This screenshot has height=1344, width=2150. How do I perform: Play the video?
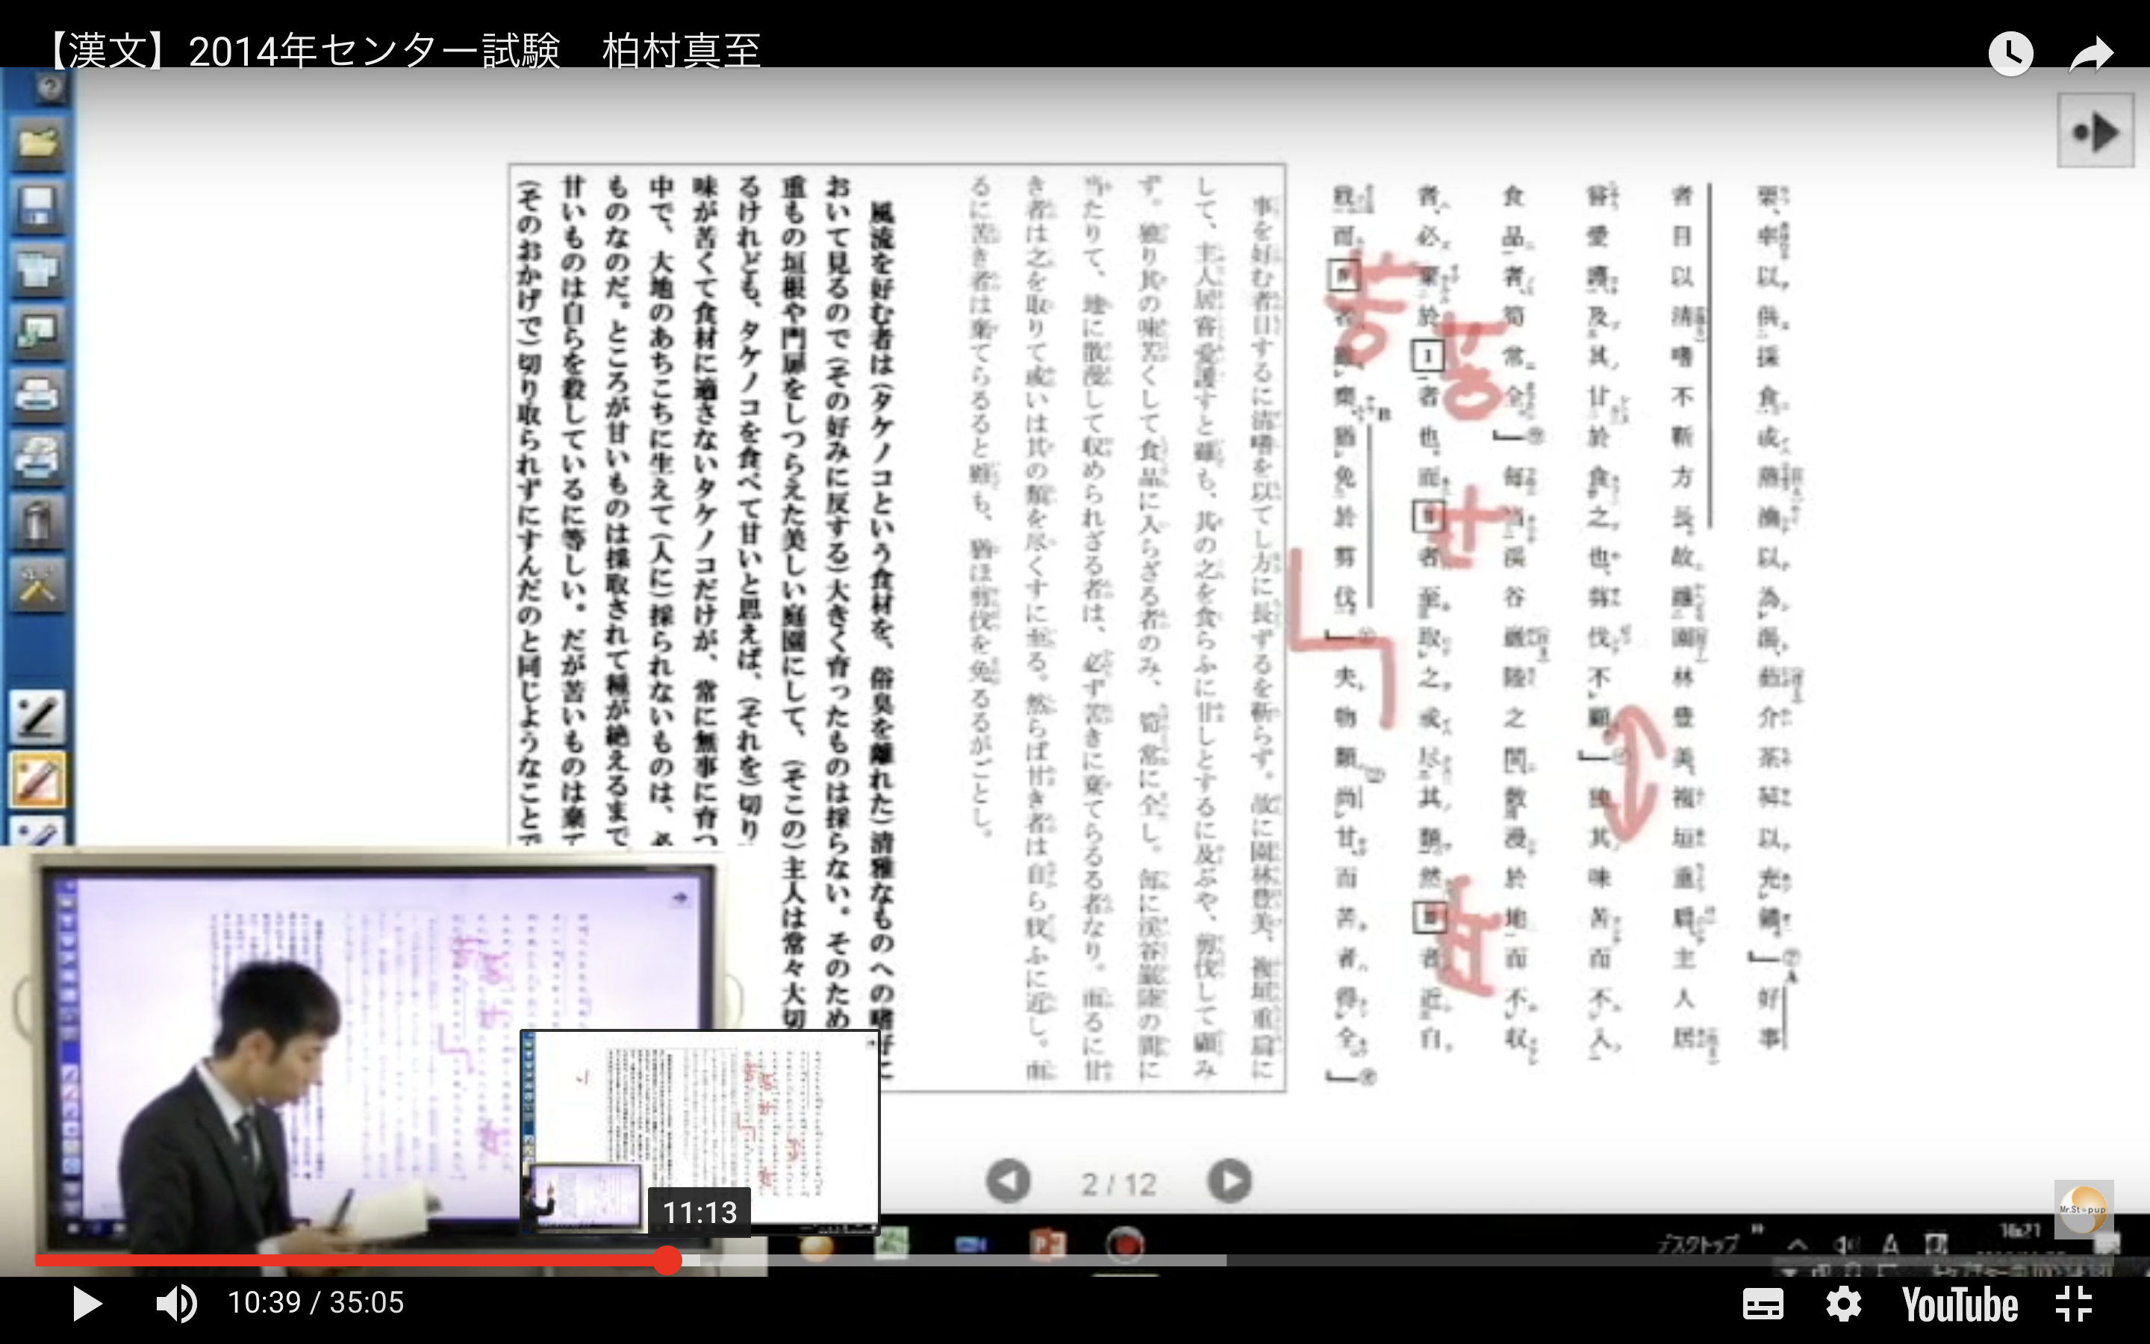86,1303
